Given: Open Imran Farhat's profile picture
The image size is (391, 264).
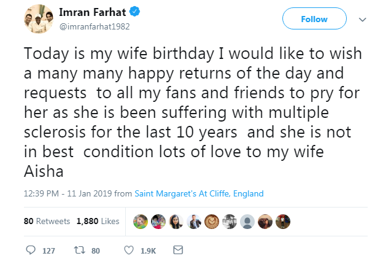Looking at the screenshot, I should click(37, 20).
